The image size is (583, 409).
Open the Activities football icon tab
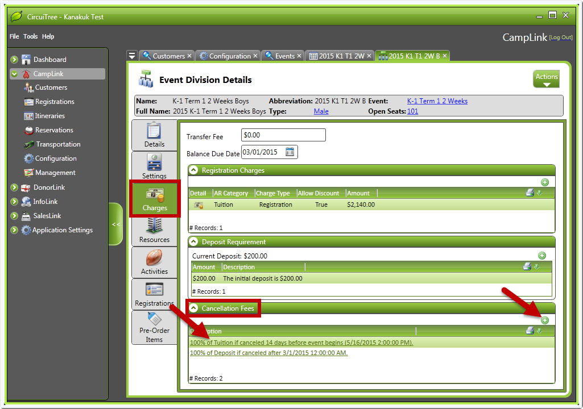pyautogui.click(x=154, y=262)
